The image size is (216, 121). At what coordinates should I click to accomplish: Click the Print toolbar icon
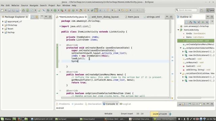click(x=18, y=10)
